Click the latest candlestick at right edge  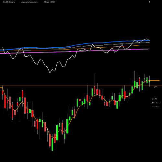coord(150,81)
